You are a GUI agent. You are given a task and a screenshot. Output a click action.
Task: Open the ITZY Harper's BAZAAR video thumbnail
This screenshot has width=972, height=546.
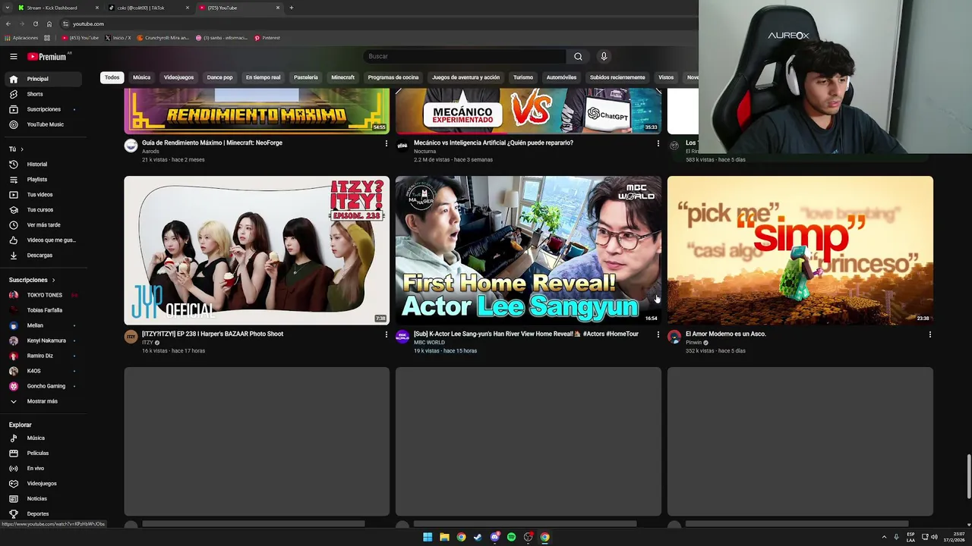(x=257, y=250)
